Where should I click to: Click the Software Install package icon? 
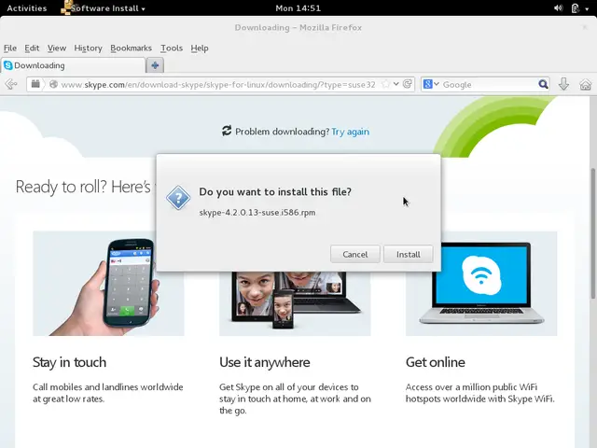[65, 7]
